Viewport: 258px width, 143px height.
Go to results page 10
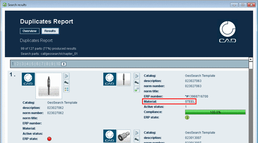pos(58,64)
